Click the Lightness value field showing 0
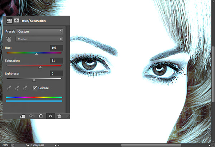 (57, 73)
